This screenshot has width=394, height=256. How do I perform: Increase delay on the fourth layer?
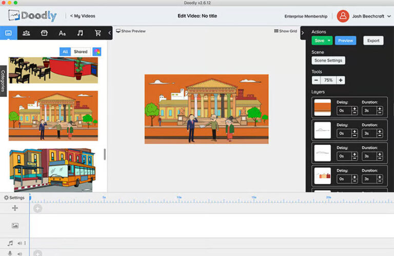pos(354,177)
